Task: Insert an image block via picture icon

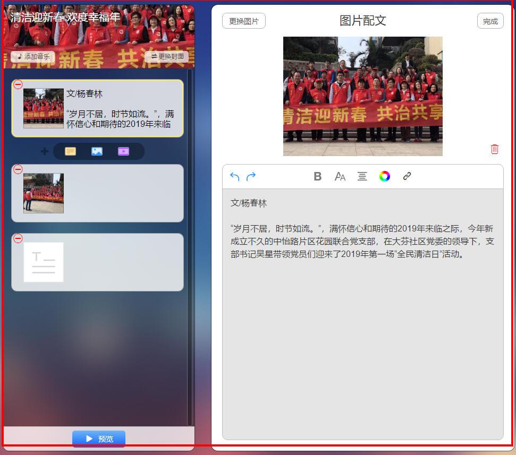Action: click(97, 151)
